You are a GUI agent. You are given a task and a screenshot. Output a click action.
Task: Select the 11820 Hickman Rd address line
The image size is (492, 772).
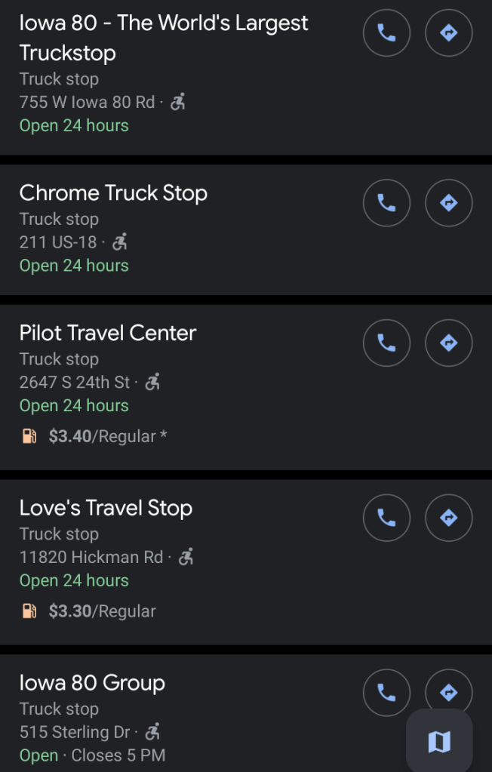point(91,558)
